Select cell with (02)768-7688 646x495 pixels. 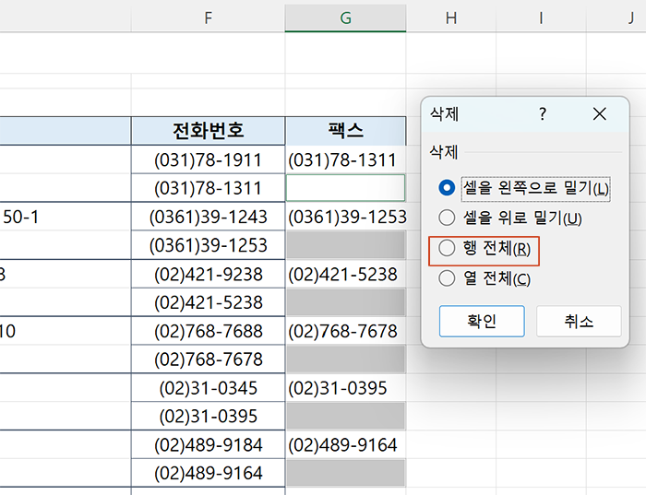pos(208,331)
